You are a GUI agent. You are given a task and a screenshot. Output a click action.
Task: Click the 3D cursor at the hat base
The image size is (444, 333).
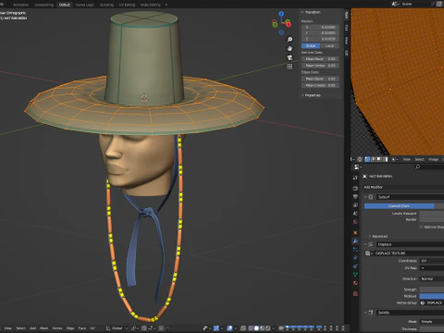click(144, 98)
